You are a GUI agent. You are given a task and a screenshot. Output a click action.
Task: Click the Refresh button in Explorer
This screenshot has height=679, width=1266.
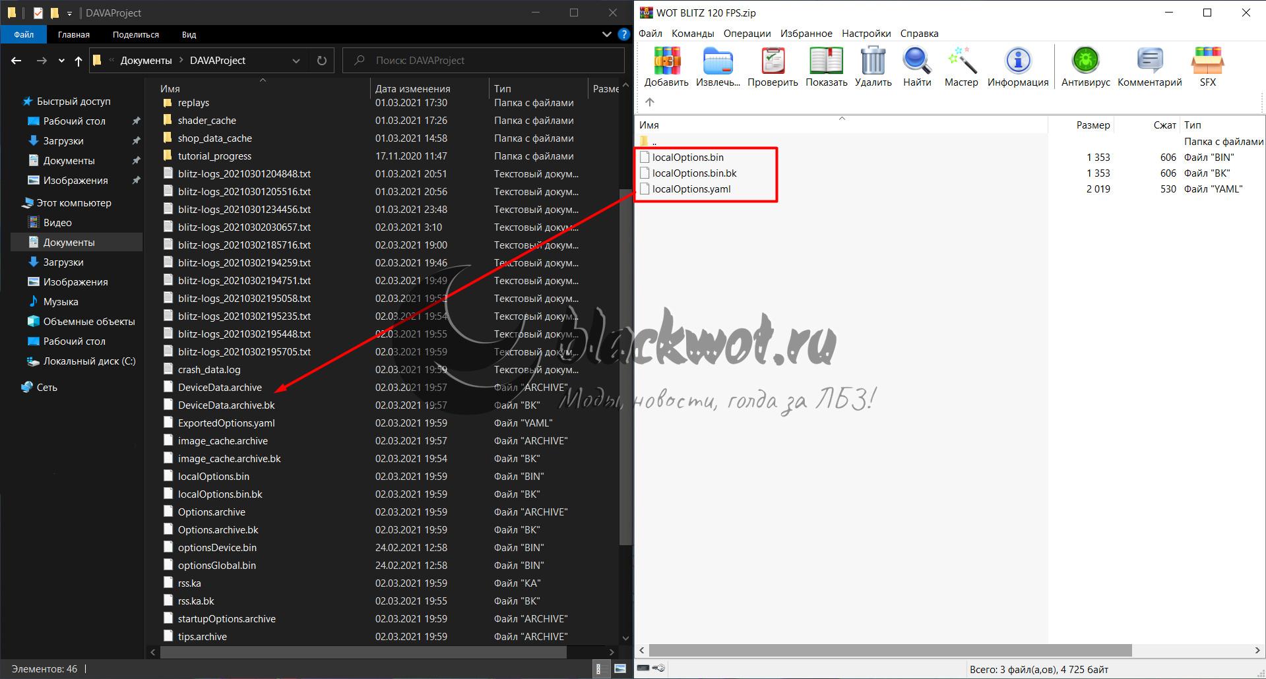coord(322,61)
